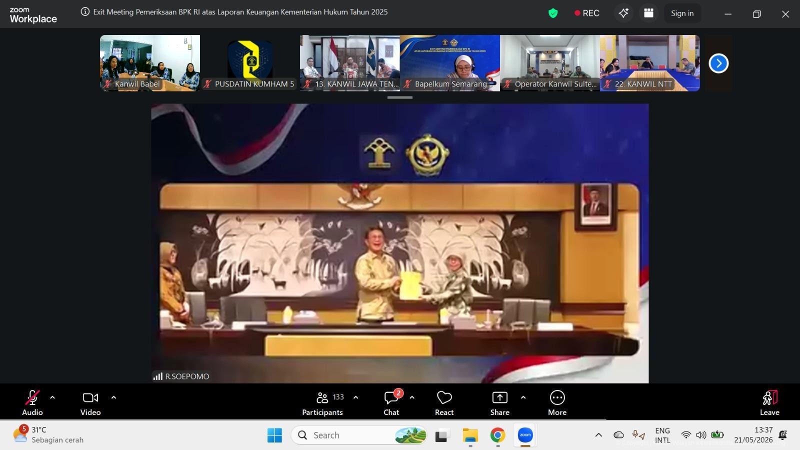This screenshot has height=450, width=800.
Task: Open File Explorer from the taskbar
Action: pos(470,435)
